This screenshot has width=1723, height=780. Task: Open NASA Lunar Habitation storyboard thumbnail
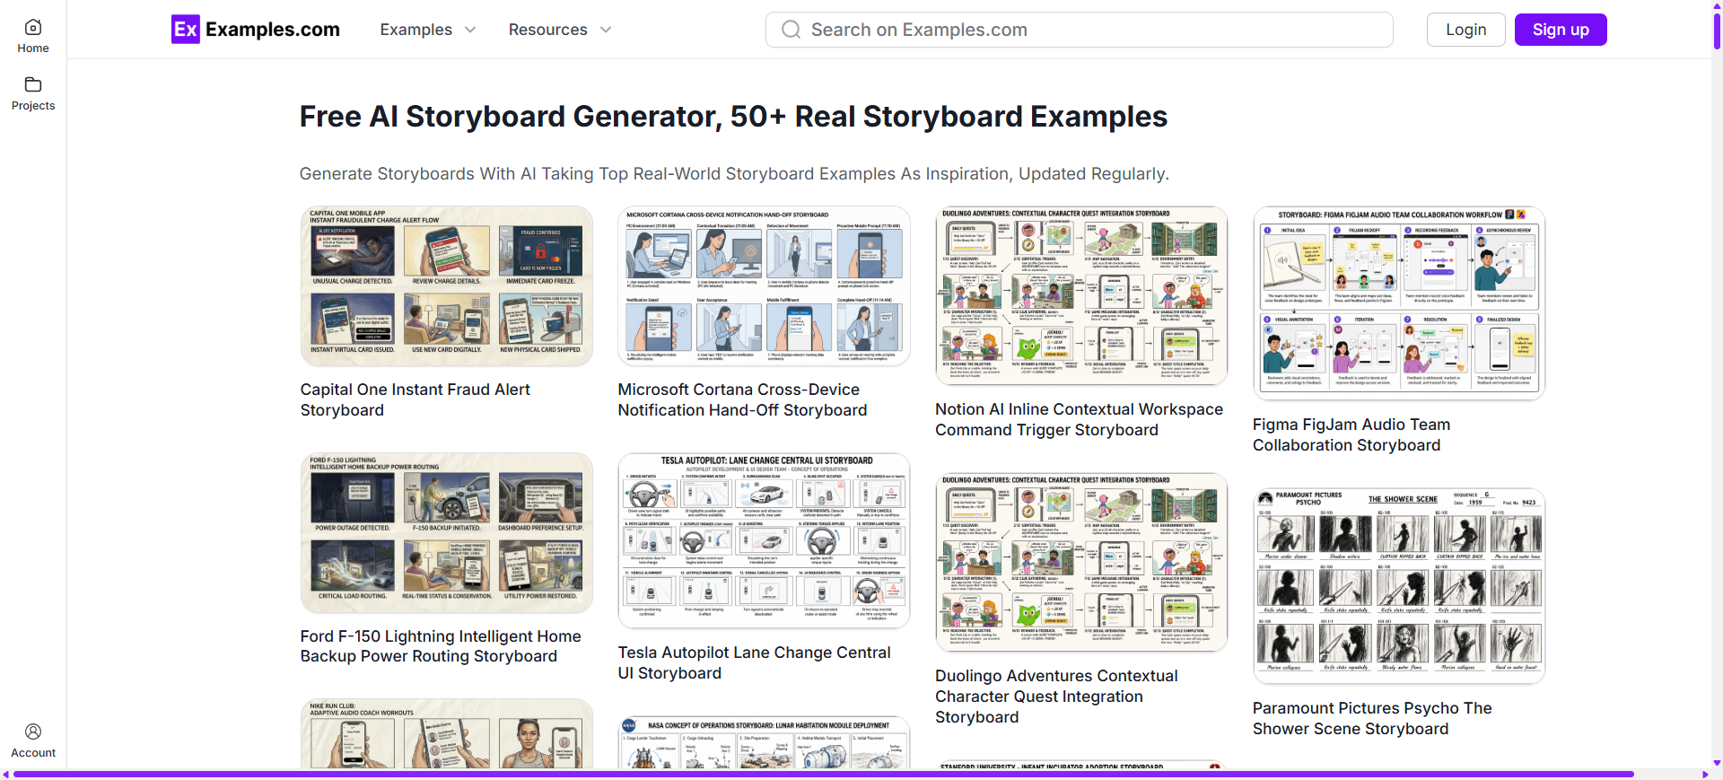click(764, 742)
